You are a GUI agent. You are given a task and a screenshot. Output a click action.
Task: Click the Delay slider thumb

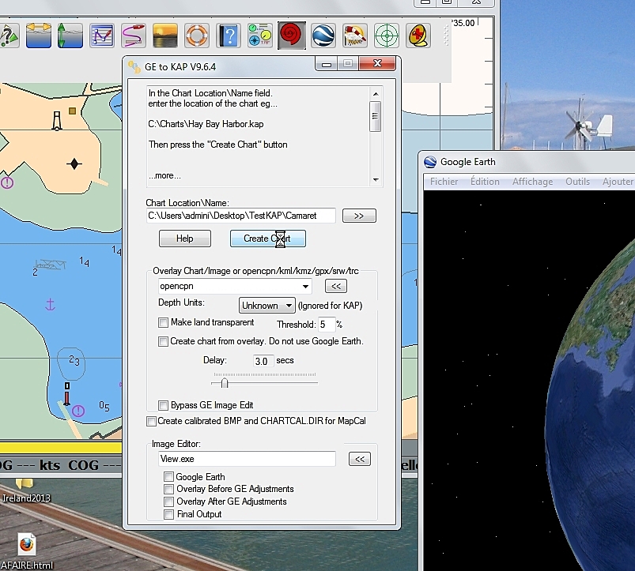point(225,382)
